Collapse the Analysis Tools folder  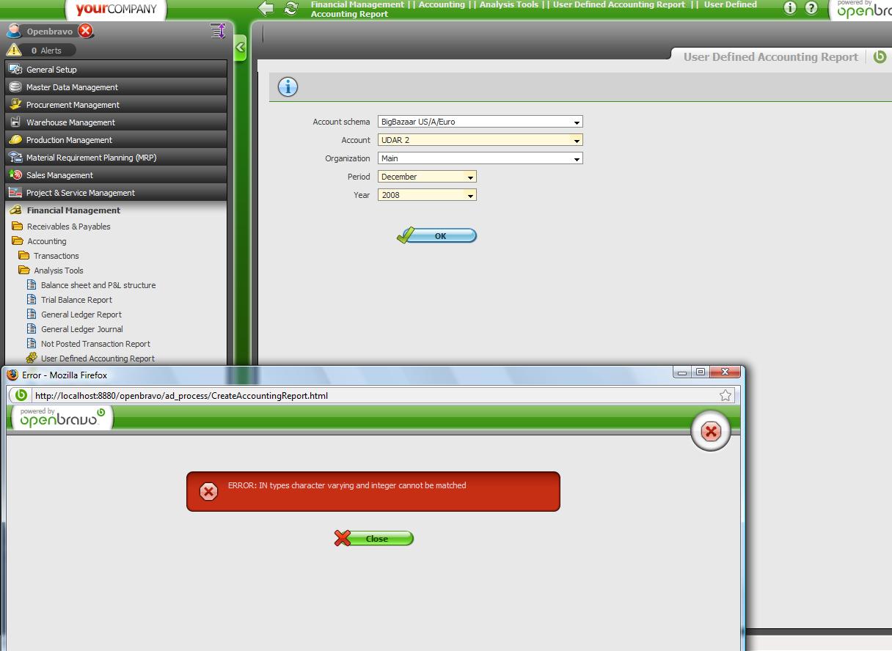[58, 271]
